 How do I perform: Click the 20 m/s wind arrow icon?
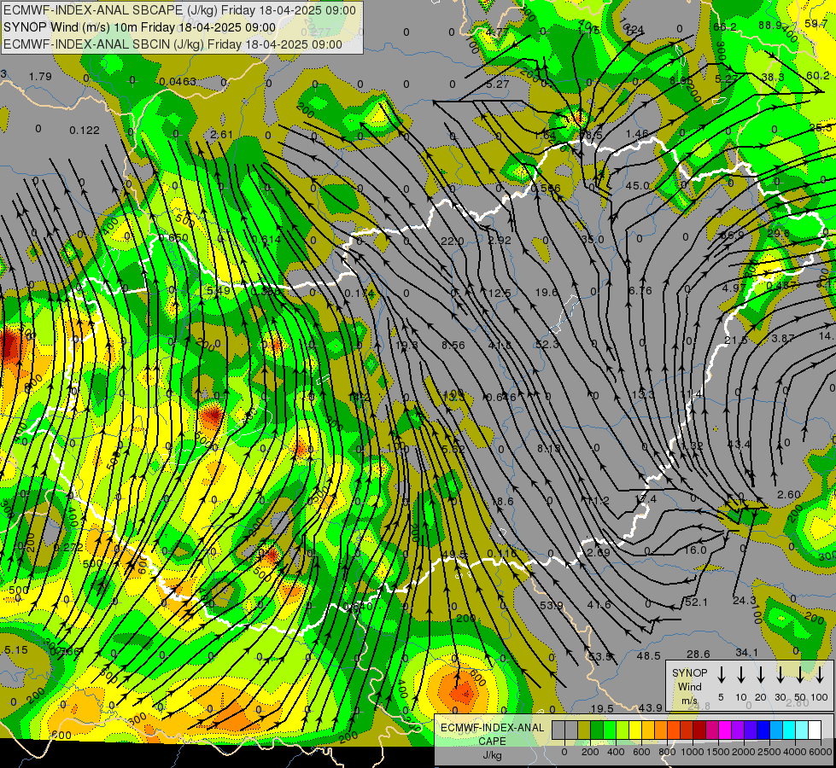(x=760, y=675)
